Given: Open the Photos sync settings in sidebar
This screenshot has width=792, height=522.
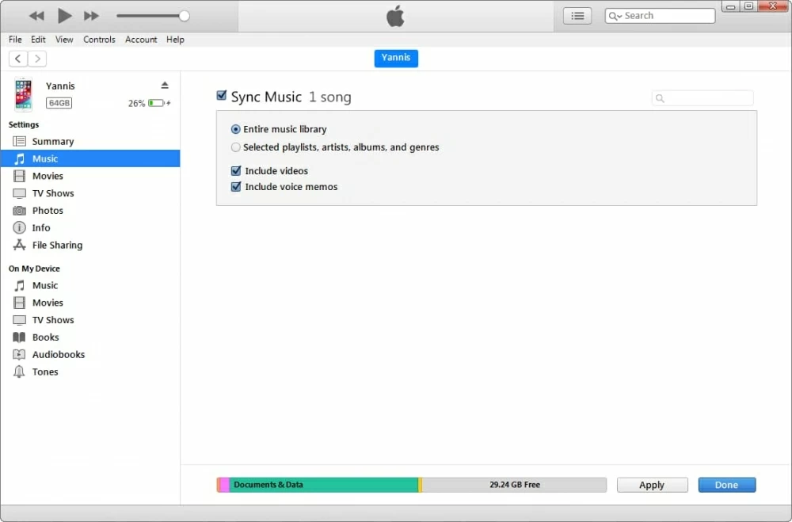Looking at the screenshot, I should [x=47, y=210].
